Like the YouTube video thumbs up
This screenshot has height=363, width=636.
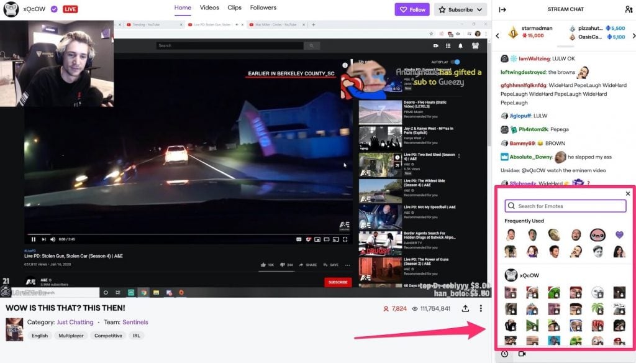(x=263, y=265)
